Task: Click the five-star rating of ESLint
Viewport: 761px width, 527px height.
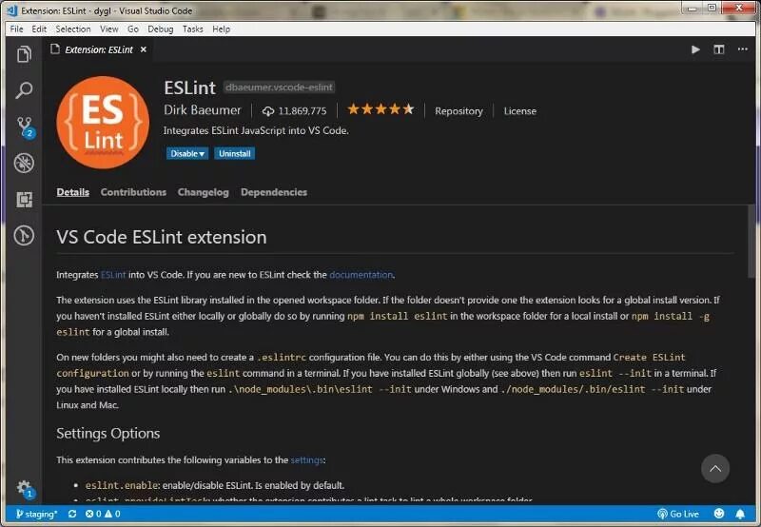Action: [381, 109]
